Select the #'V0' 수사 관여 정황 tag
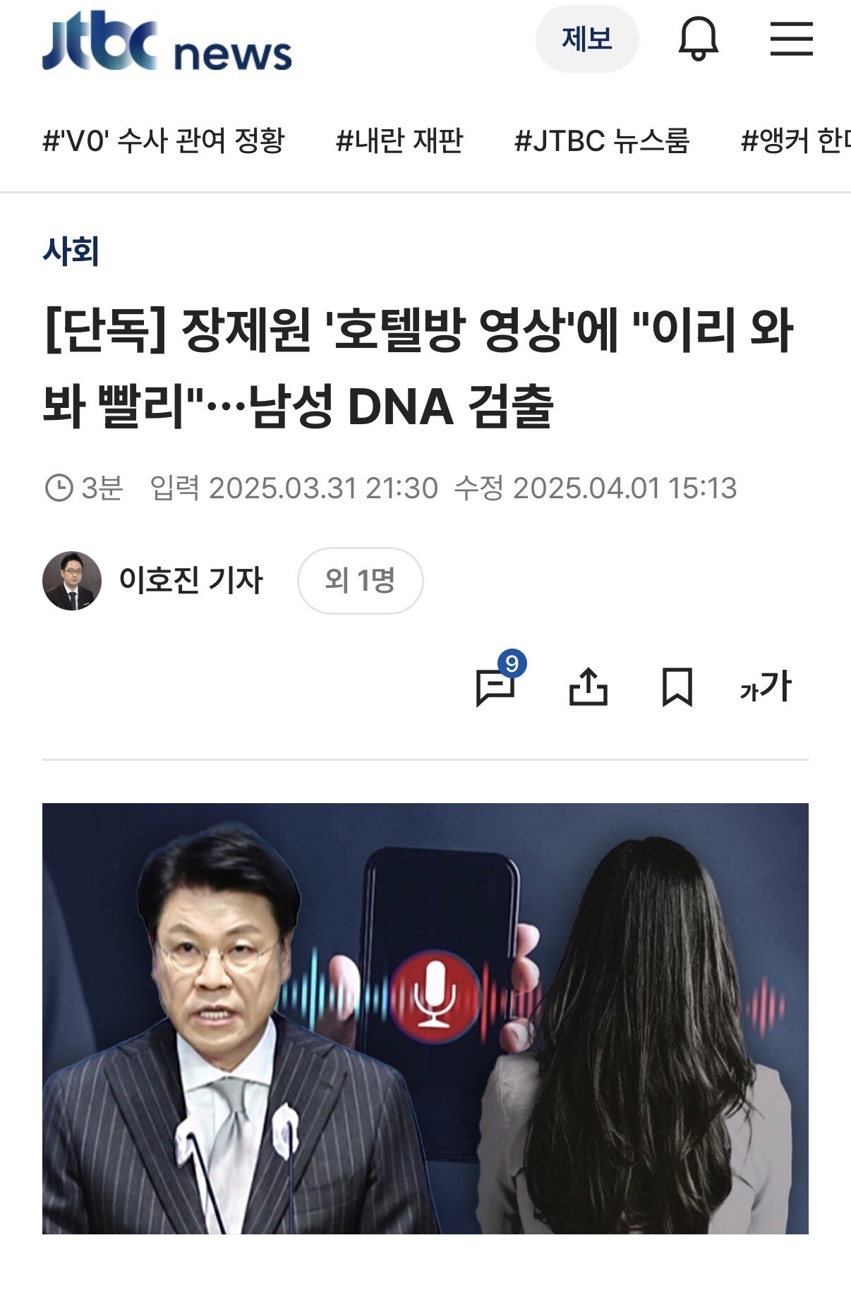851x1300 pixels. point(164,140)
